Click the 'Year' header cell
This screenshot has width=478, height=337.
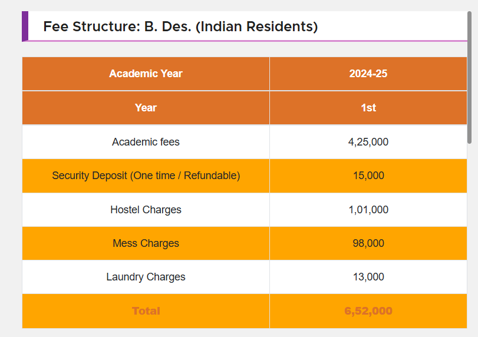pos(146,108)
